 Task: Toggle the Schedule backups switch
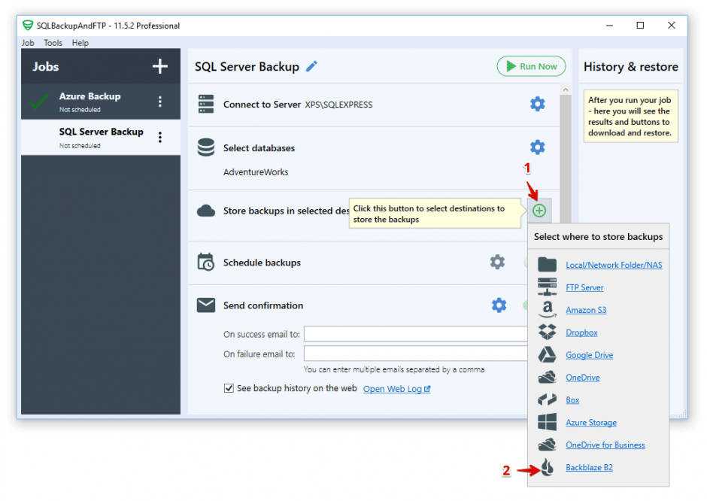tap(526, 262)
